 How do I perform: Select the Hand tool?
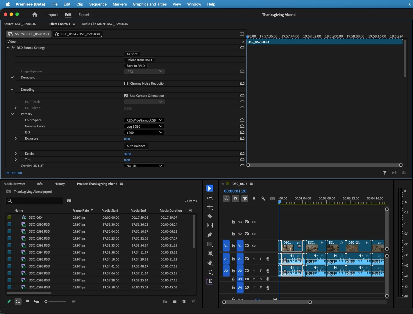210,263
